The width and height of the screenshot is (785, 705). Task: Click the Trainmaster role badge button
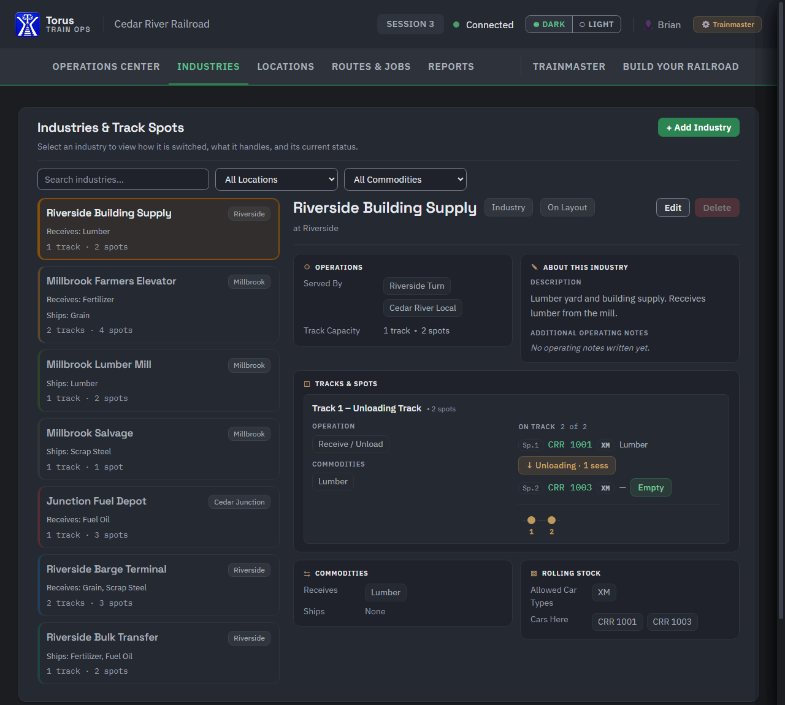pyautogui.click(x=727, y=25)
